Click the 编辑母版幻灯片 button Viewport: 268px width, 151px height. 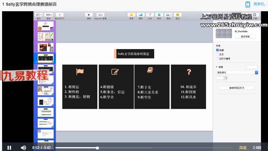pyautogui.click(x=237, y=88)
